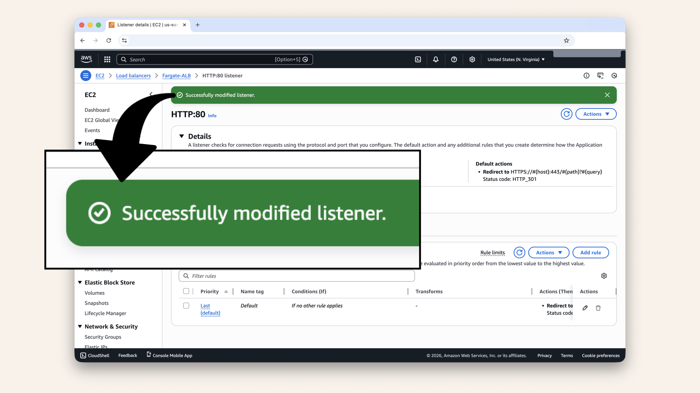Viewport: 700px width, 393px height.
Task: Select Dashboard in the EC2 sidebar
Action: (x=97, y=110)
